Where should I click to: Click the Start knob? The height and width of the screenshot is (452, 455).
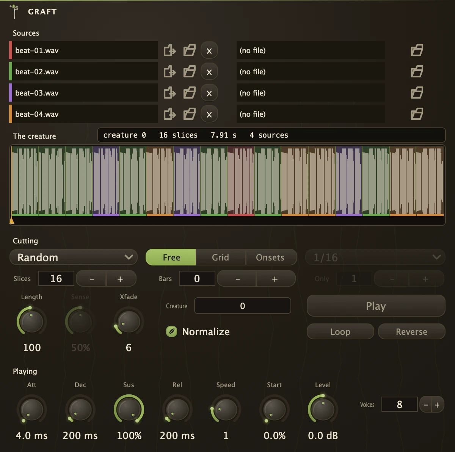(x=275, y=409)
